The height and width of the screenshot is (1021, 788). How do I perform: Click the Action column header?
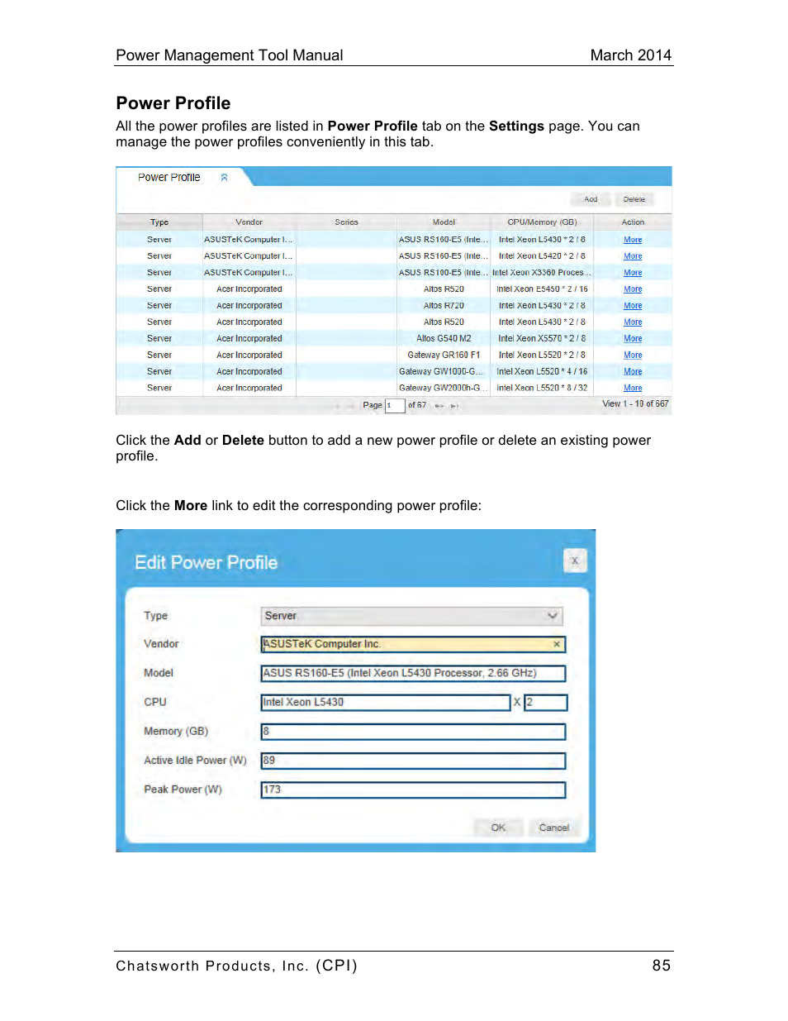point(633,222)
